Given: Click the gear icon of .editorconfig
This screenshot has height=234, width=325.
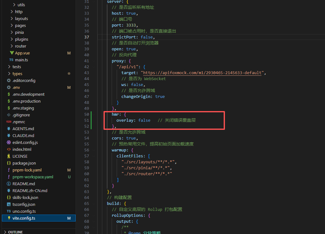Looking at the screenshot, I should click(9, 80).
